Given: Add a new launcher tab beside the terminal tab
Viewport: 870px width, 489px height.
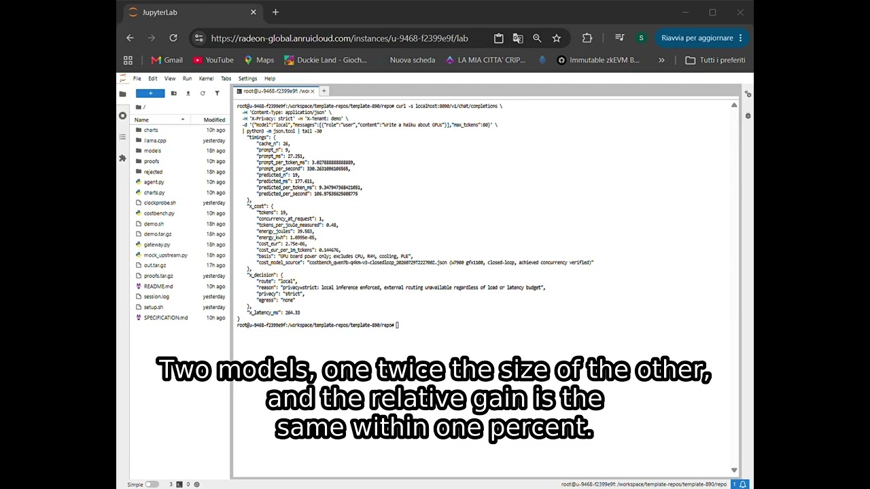Looking at the screenshot, I should pos(324,91).
